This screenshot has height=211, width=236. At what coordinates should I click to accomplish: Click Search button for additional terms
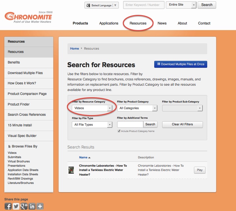click(x=150, y=124)
